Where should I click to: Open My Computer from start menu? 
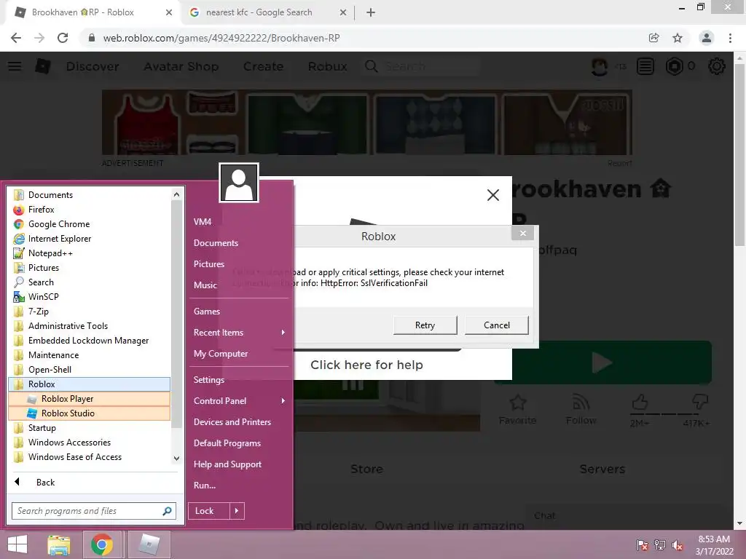click(x=221, y=354)
